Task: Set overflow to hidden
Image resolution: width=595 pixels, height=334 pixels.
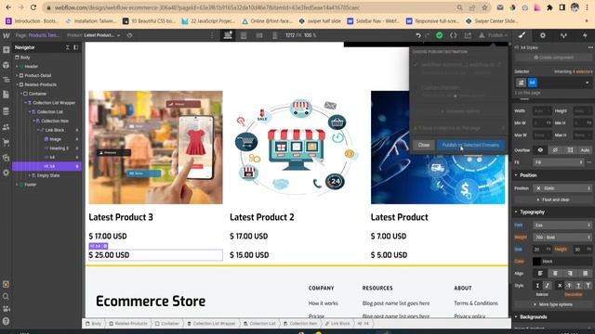Action: 555,150
